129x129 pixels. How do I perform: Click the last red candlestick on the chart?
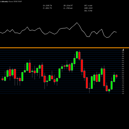(x=117, y=76)
